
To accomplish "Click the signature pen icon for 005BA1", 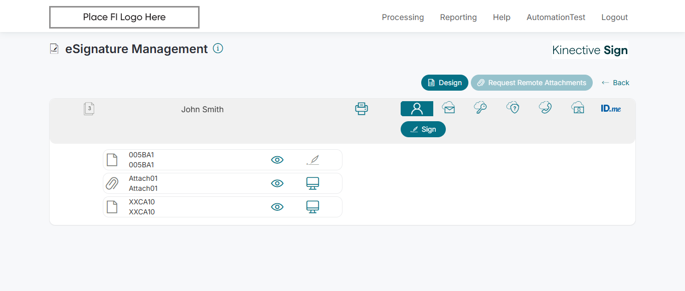I will 312,160.
